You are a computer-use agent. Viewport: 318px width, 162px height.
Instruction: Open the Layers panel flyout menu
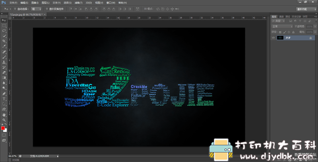316,17
